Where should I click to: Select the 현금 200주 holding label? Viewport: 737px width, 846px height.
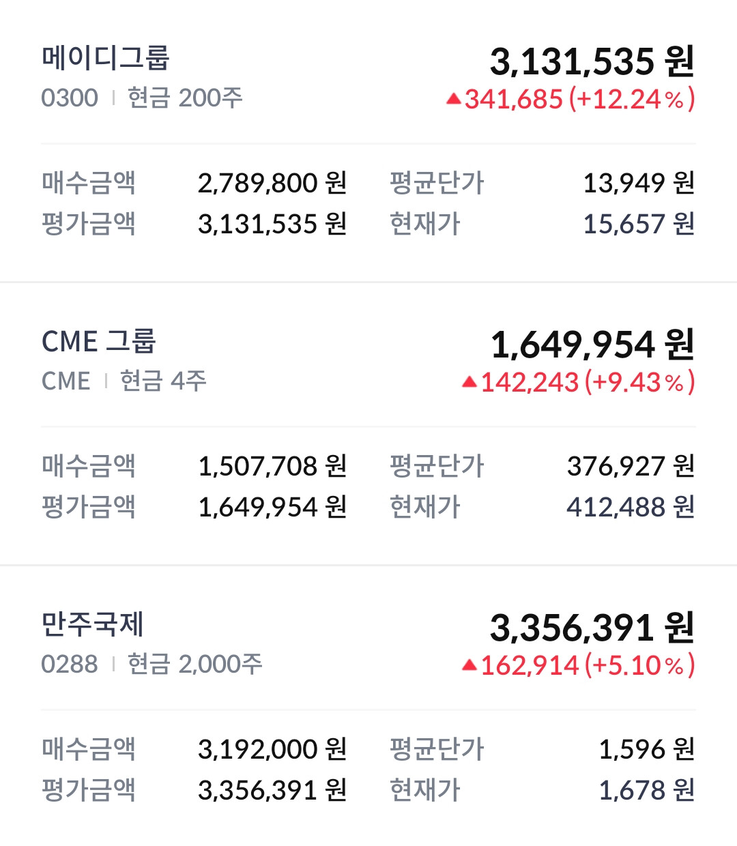[185, 98]
